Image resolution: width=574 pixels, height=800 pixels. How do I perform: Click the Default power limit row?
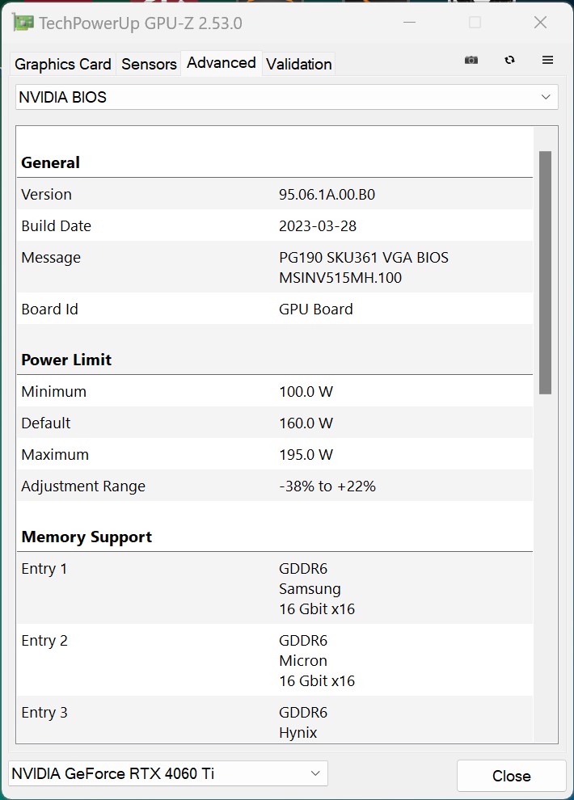click(275, 423)
